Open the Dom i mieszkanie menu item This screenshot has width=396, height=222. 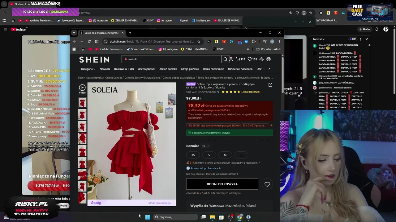coord(213,69)
